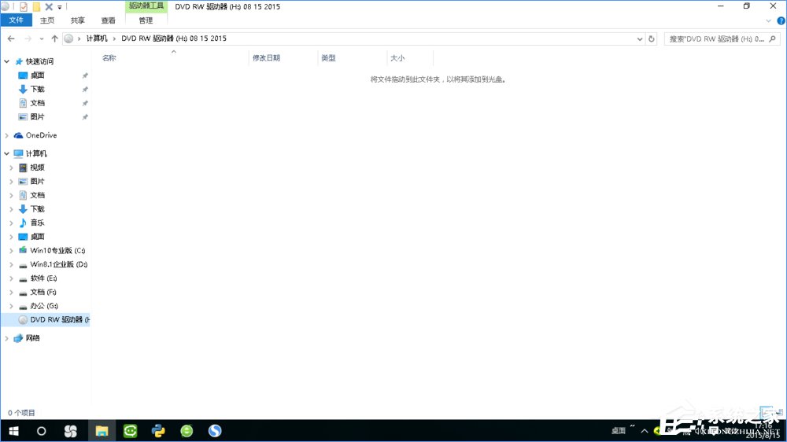Screen dimensions: 787x442
Task: Open the blue Sogou browser taskbar icon
Action: pos(215,431)
